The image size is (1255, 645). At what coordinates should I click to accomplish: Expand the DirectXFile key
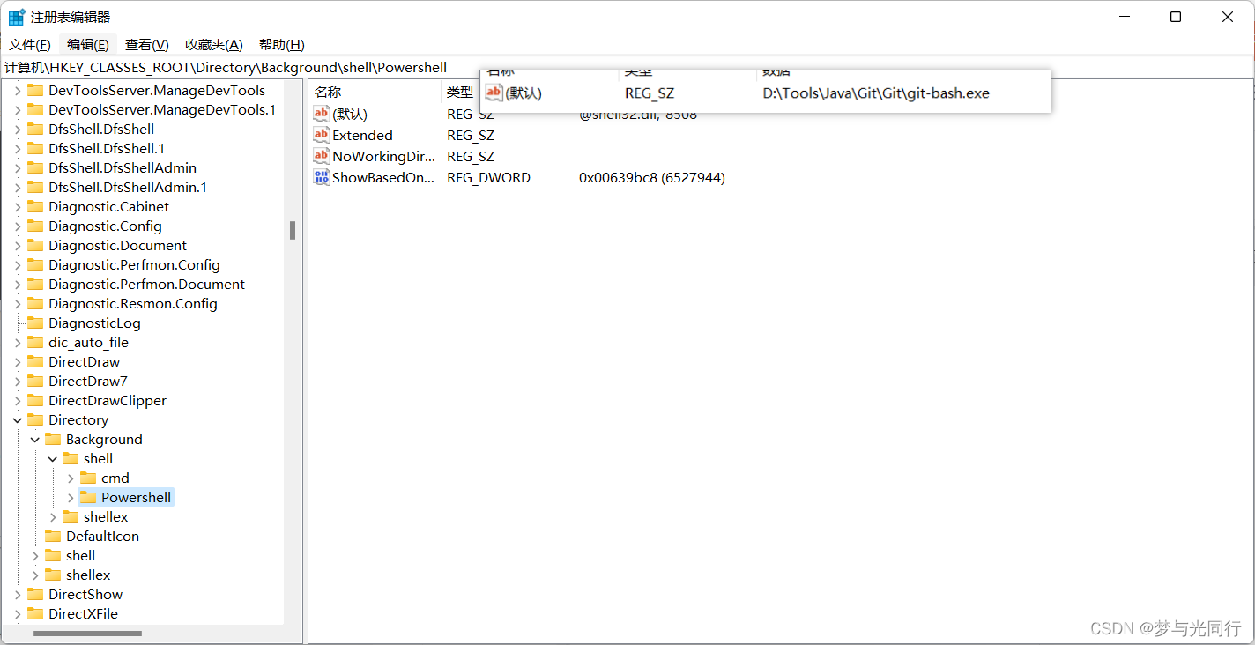[x=18, y=614]
